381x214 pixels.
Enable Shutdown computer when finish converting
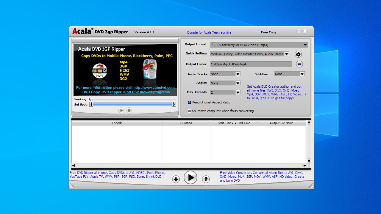pos(189,111)
